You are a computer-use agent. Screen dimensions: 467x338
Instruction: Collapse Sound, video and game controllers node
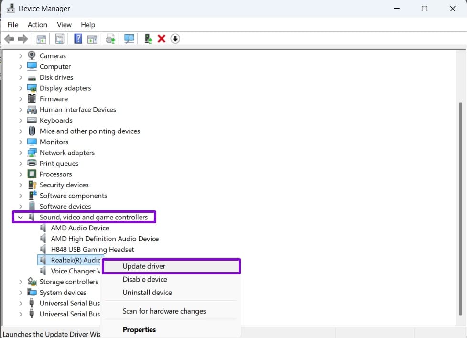point(20,217)
